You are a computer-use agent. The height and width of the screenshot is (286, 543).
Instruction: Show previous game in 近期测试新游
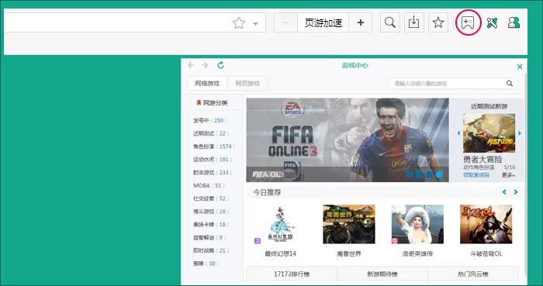tap(459, 133)
